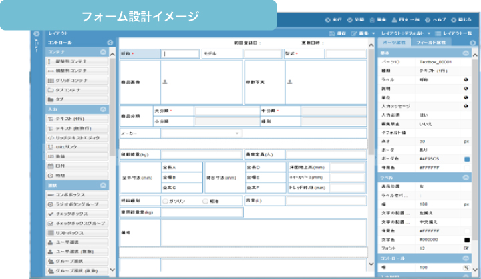
Task: Select the ガソリン radio button
Action: 166,200
